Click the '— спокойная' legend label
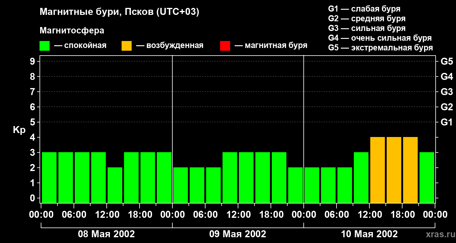Image resolution: width=456 pixels, height=243 pixels. [80, 46]
